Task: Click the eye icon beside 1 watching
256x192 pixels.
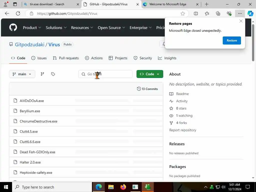Action: [171, 115]
